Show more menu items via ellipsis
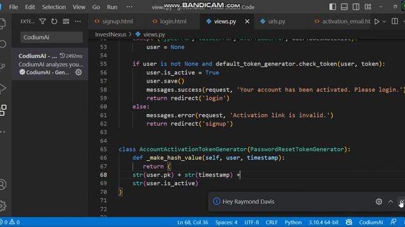Screen dimensions: 405x227 [129, 7]
